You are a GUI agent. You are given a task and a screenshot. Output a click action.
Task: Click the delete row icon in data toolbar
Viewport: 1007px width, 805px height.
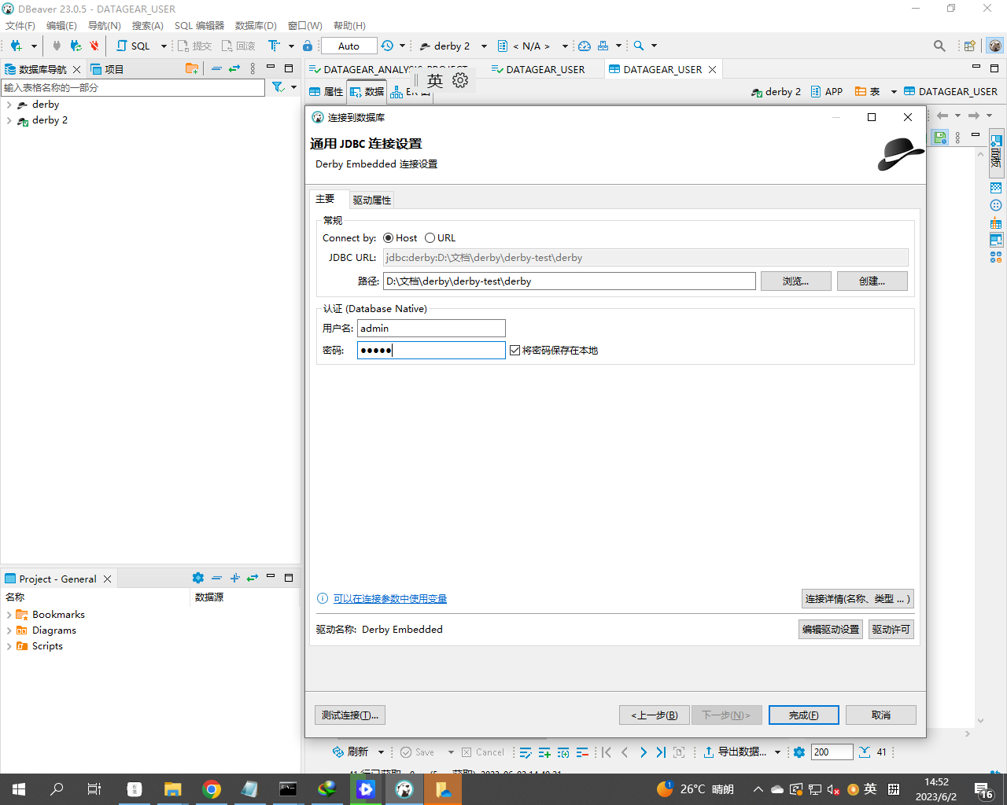[x=582, y=752]
